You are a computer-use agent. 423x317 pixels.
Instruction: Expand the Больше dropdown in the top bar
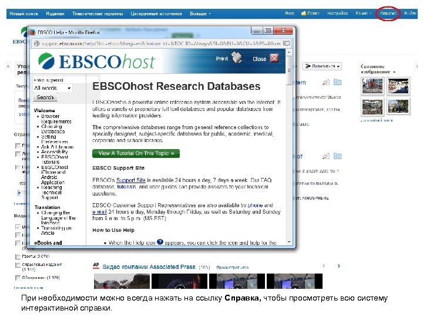(x=200, y=14)
